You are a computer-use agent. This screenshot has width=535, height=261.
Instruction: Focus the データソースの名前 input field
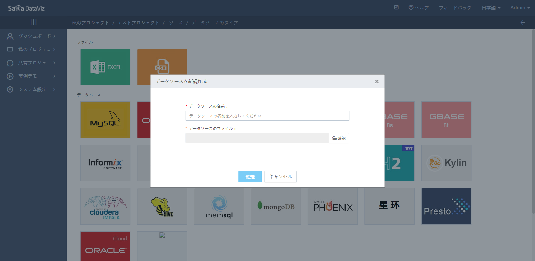click(x=267, y=116)
